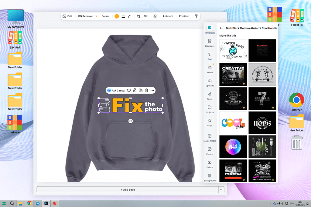Open the Elements sidebar tab
Screen dimensions: 311x207
point(210,43)
